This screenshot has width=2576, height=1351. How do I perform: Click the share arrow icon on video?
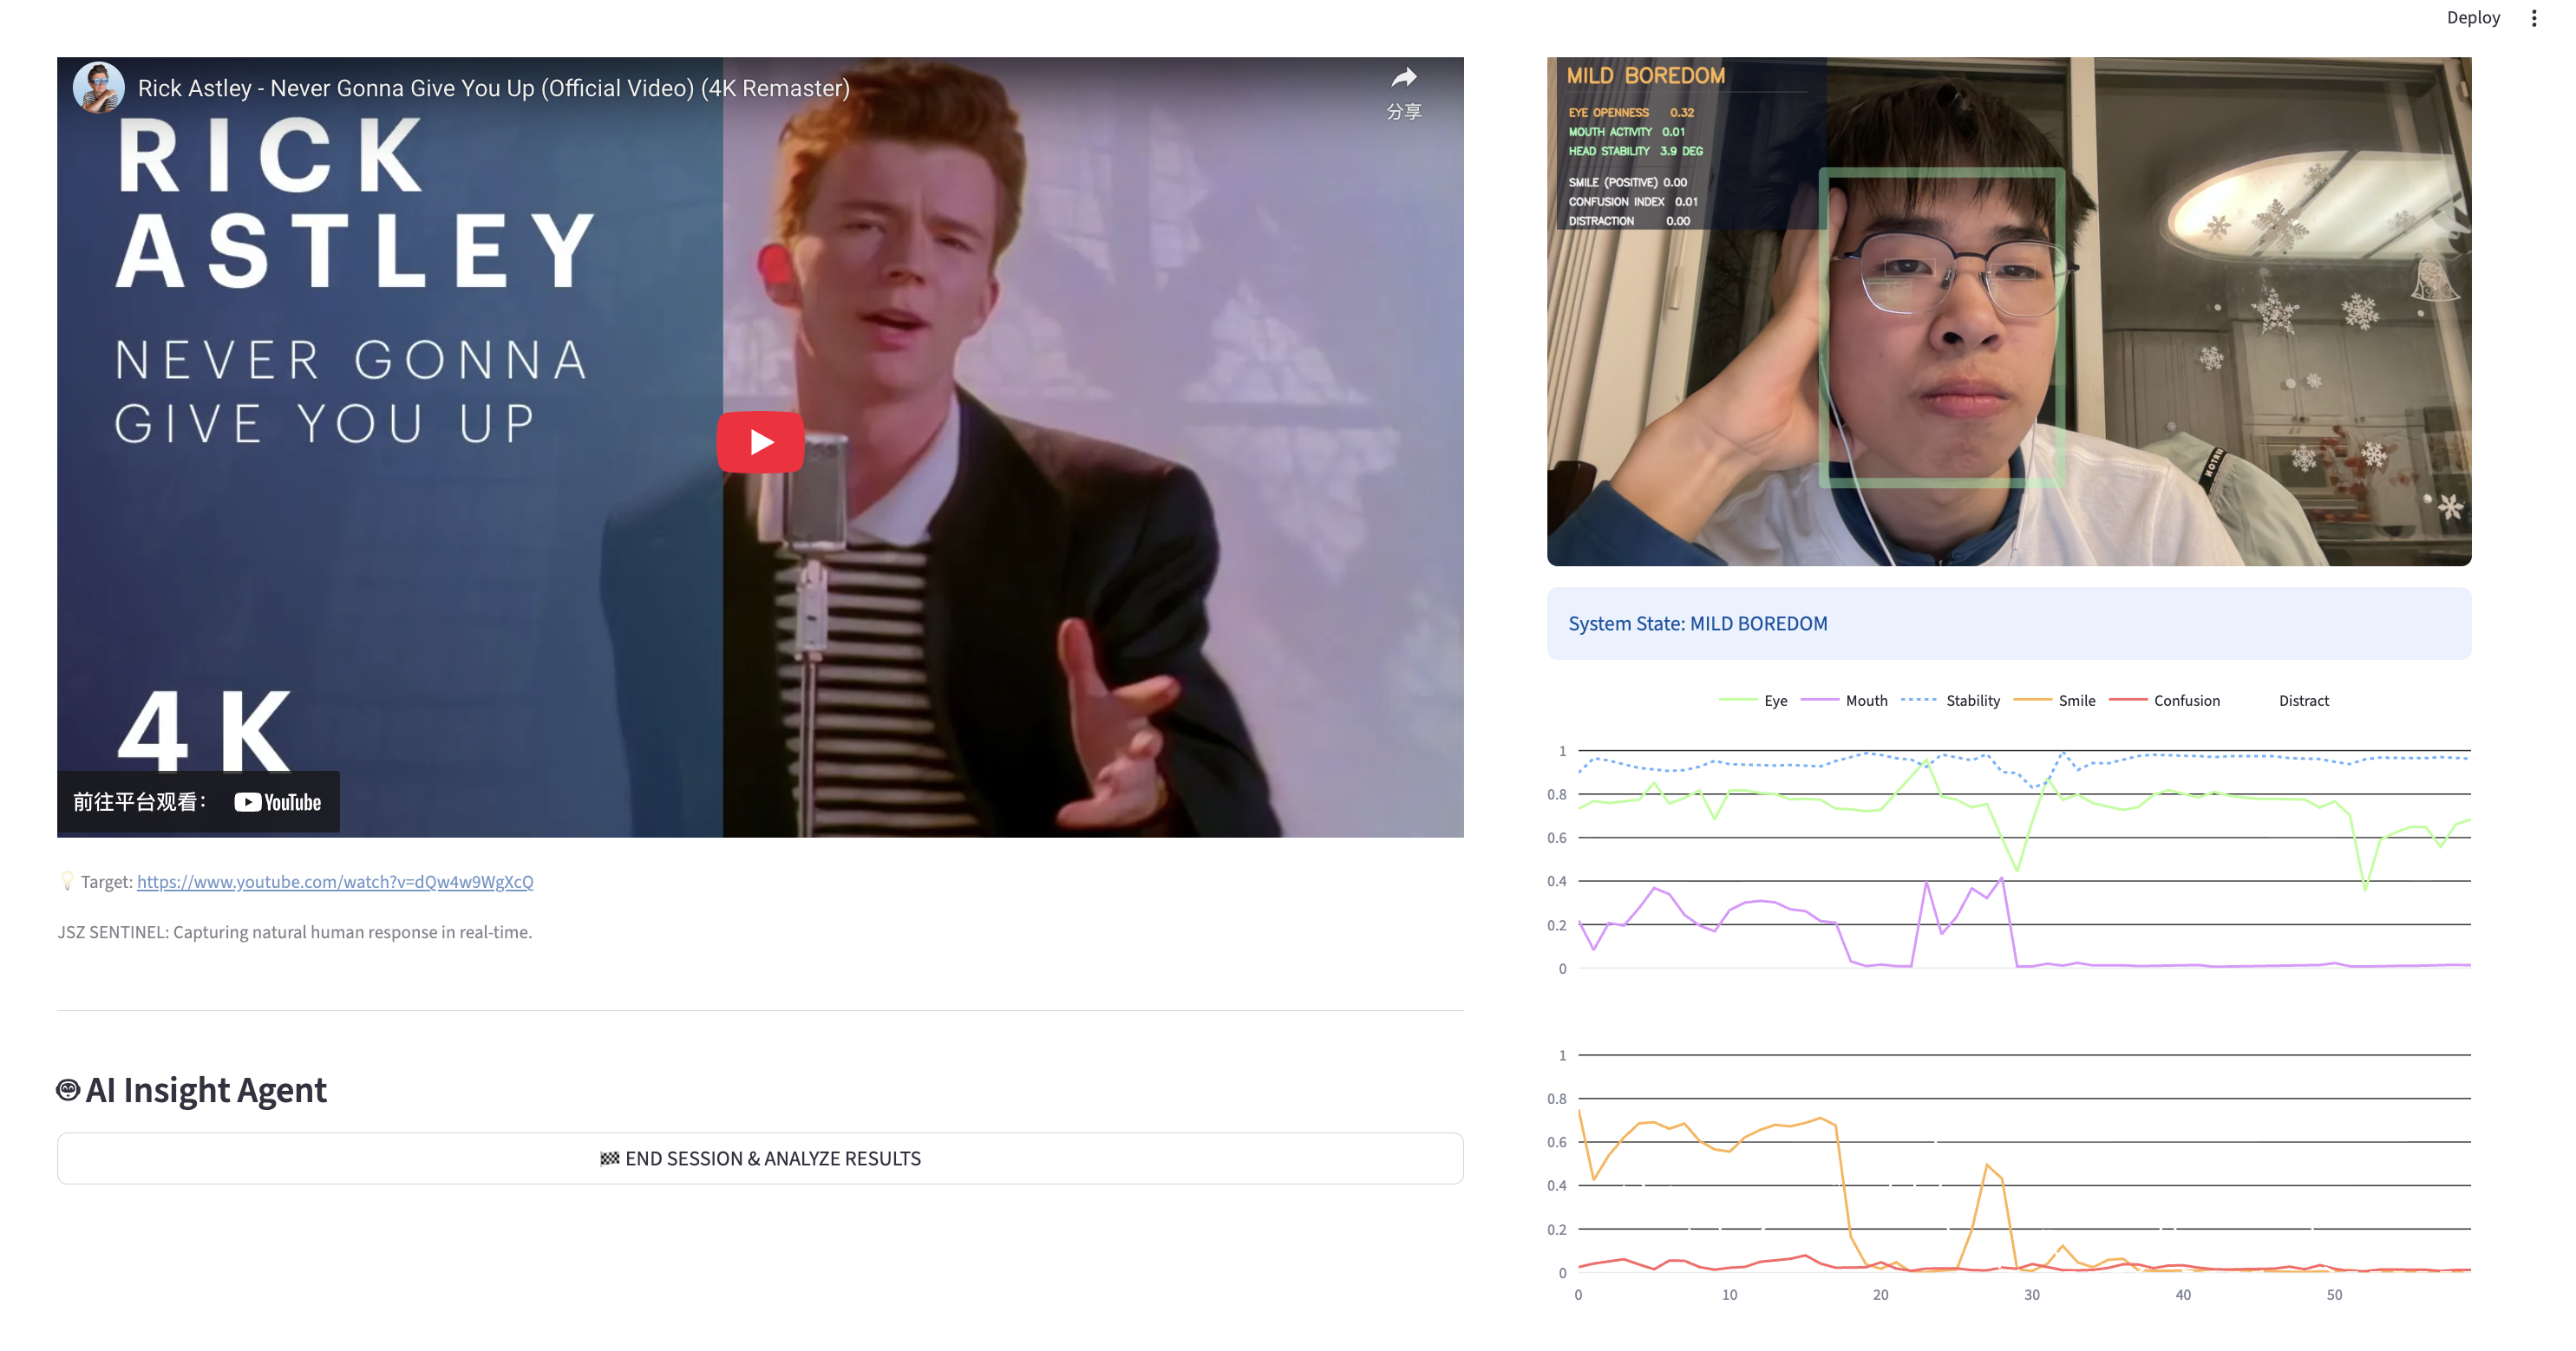click(x=1404, y=78)
